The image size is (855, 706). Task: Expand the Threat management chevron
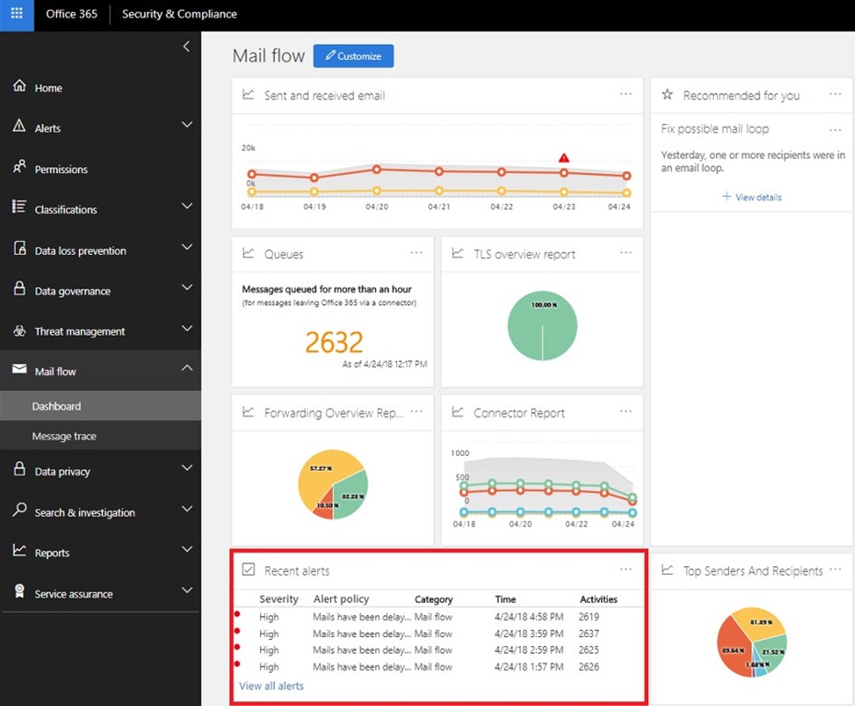[x=187, y=328]
